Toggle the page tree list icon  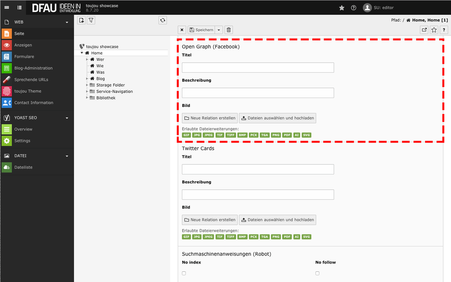click(x=19, y=7)
